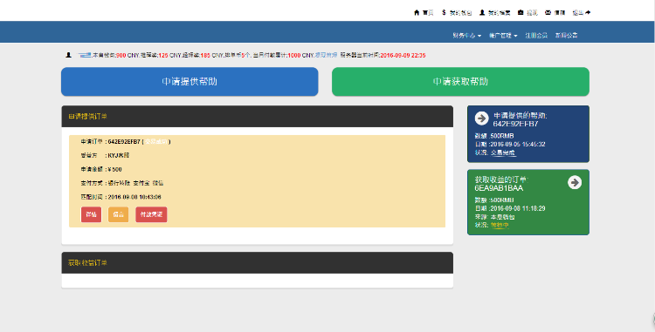655x332 pixels.
Task: Click the briefcase withdrawal icon
Action: pyautogui.click(x=521, y=12)
